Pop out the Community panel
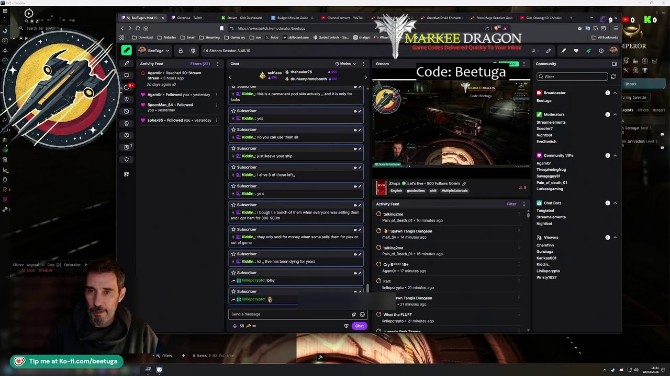670x376 pixels. (x=614, y=64)
